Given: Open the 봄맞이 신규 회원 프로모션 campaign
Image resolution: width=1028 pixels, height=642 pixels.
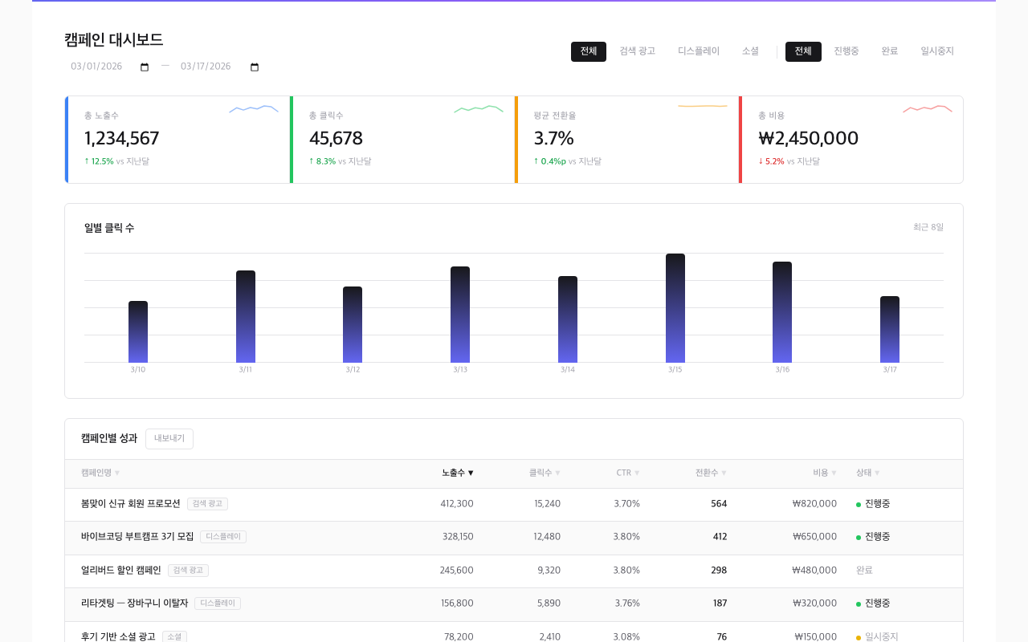Looking at the screenshot, I should 130,504.
